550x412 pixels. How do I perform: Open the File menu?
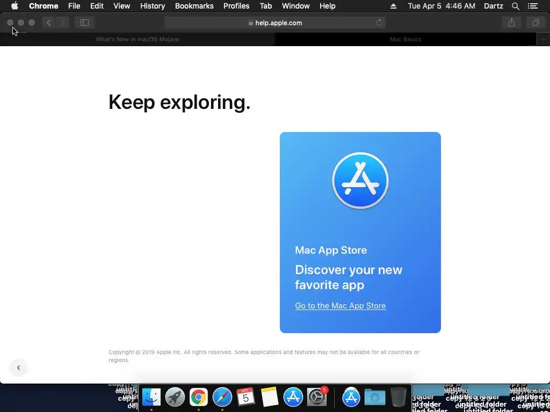pyautogui.click(x=74, y=6)
